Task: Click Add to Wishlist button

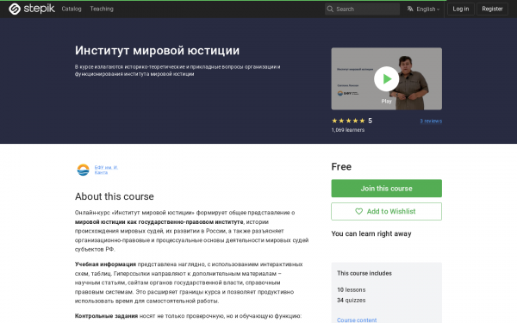Action: 386,211
